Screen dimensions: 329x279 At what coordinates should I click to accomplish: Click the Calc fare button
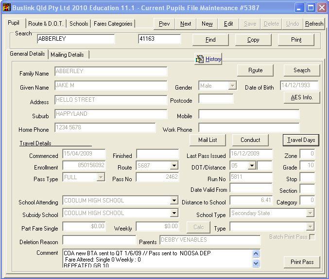pos(198,227)
